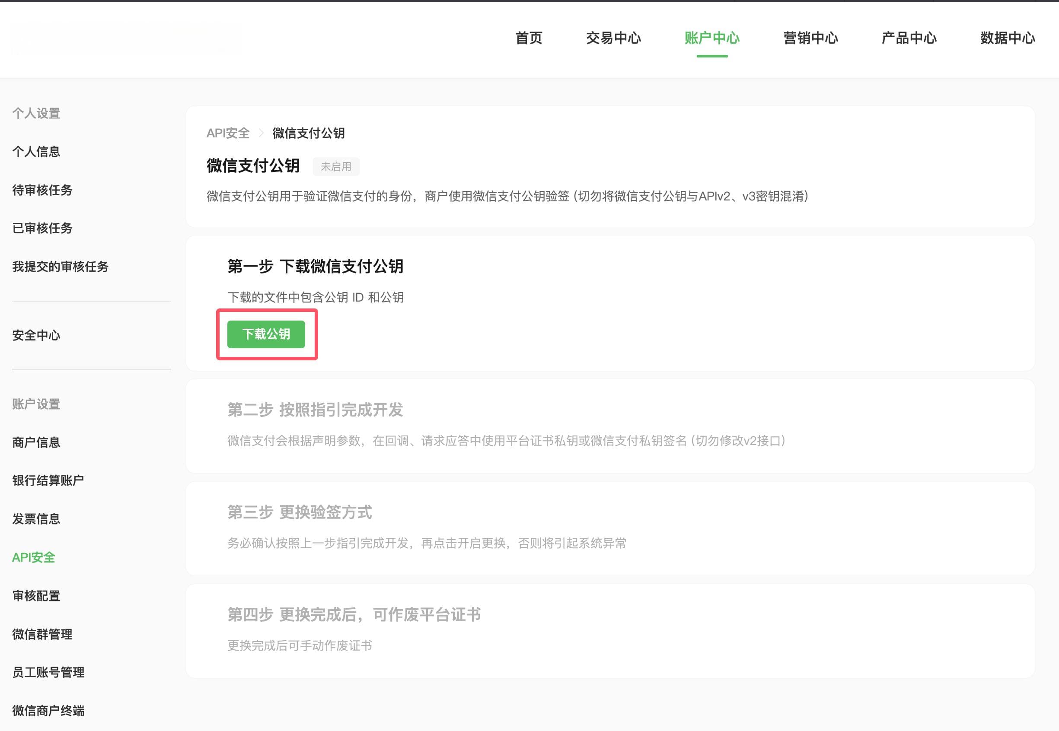Click 务必确认按照上一步指引 description text

pos(427,543)
